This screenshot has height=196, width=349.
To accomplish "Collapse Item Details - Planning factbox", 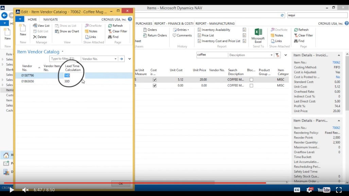I will point(339,121).
